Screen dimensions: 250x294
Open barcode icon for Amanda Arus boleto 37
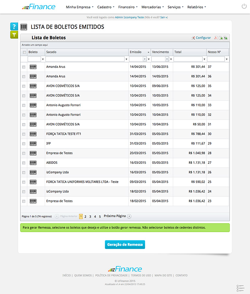tap(33, 67)
